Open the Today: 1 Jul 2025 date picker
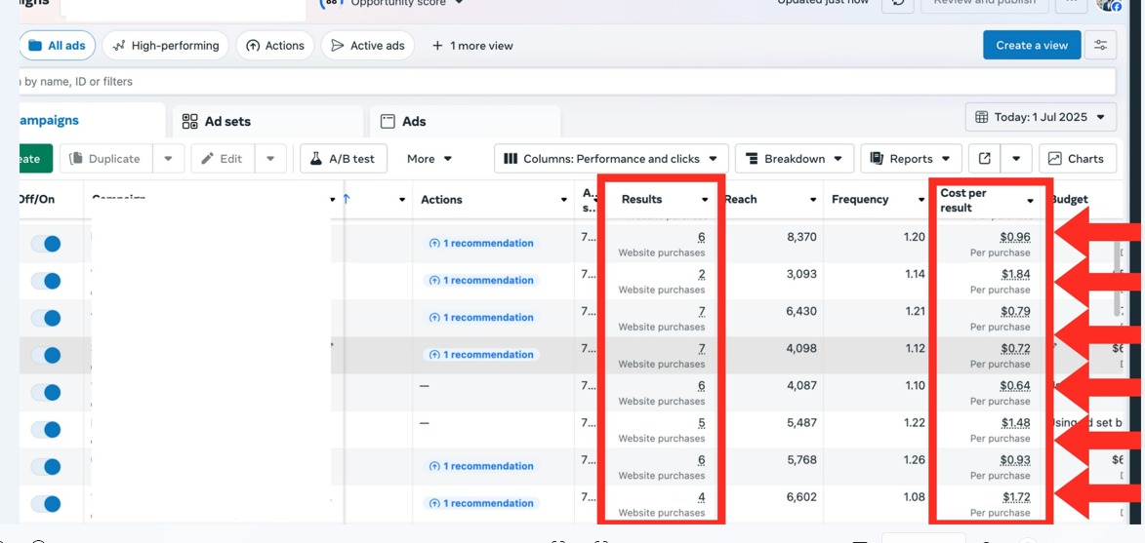 [1041, 117]
